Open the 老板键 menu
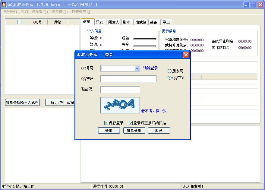265x190 pixels. 60,12
